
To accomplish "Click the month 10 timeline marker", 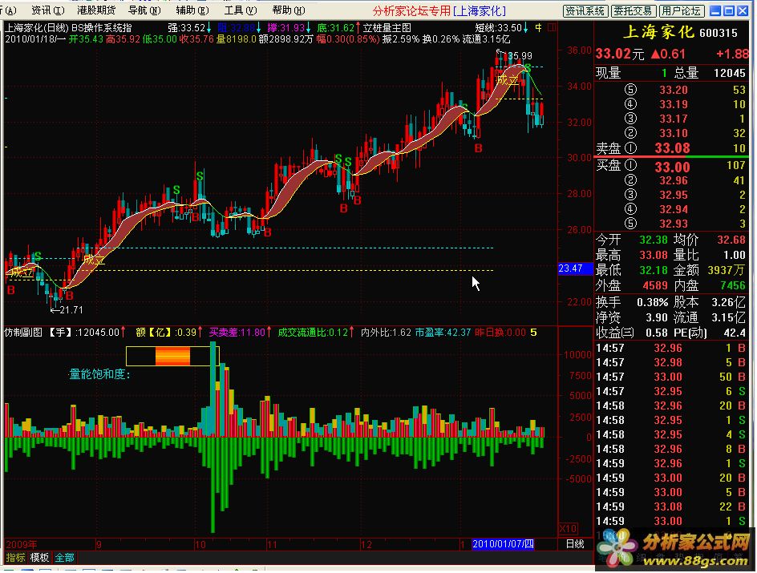I will click(x=200, y=544).
